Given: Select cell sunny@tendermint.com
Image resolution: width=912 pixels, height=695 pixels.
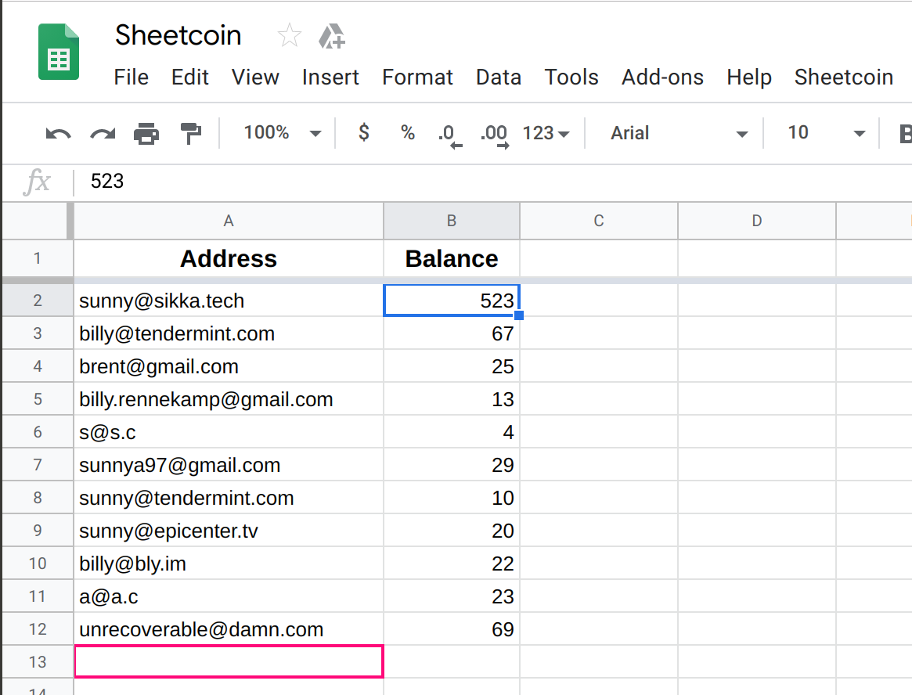Looking at the screenshot, I should click(x=229, y=498).
